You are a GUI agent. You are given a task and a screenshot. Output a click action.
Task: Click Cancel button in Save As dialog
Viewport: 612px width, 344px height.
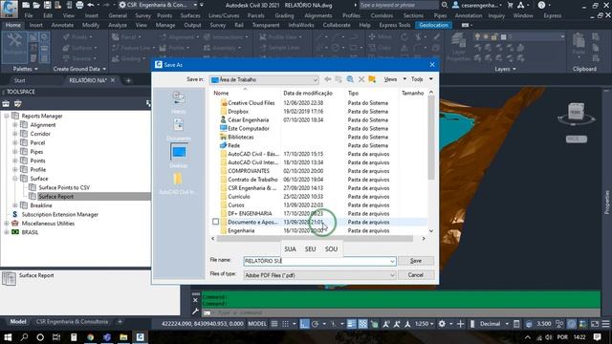[x=416, y=275]
